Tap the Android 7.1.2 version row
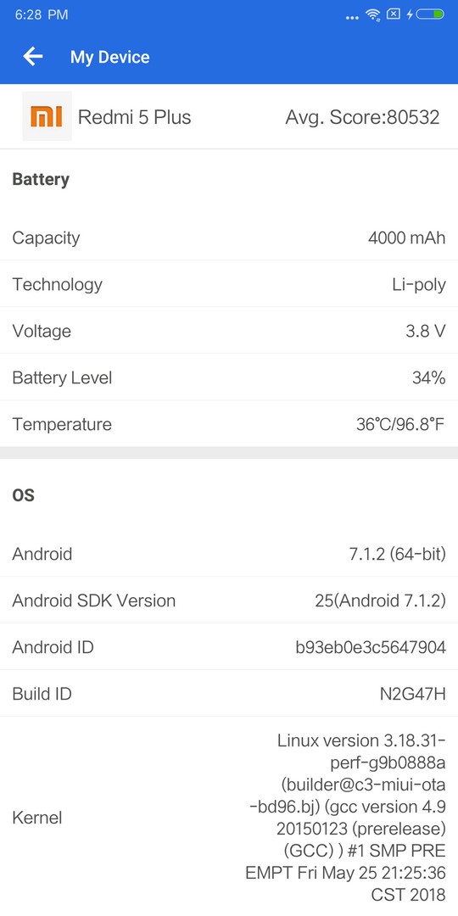 point(229,554)
